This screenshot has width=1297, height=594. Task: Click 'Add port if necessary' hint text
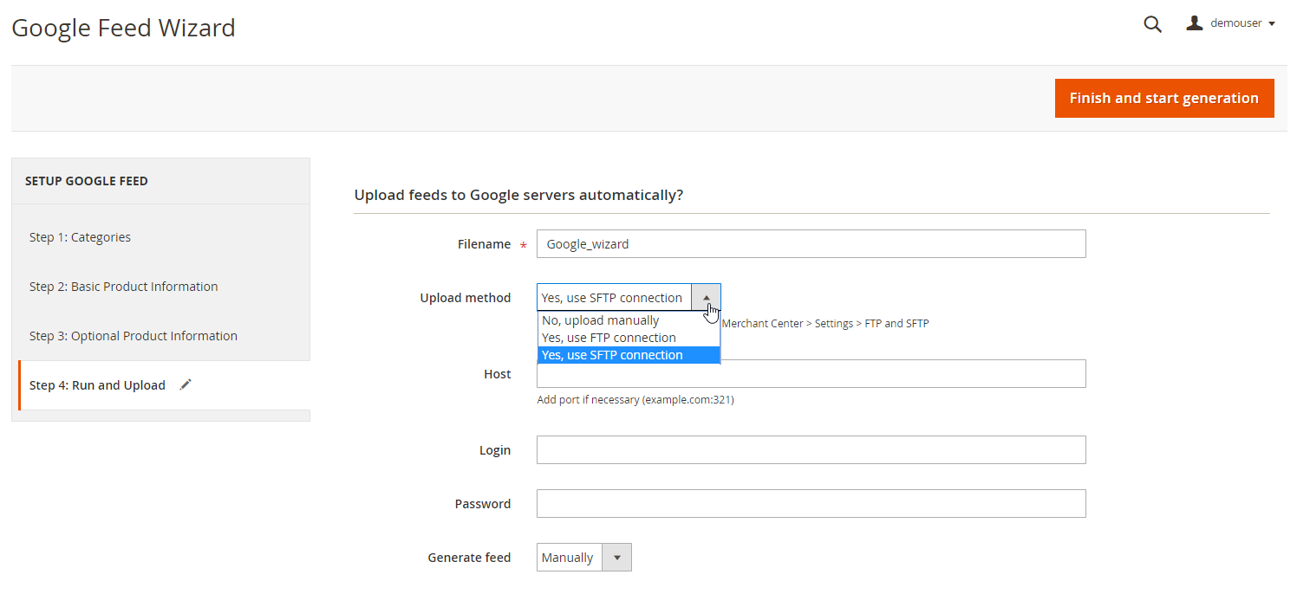coord(635,400)
